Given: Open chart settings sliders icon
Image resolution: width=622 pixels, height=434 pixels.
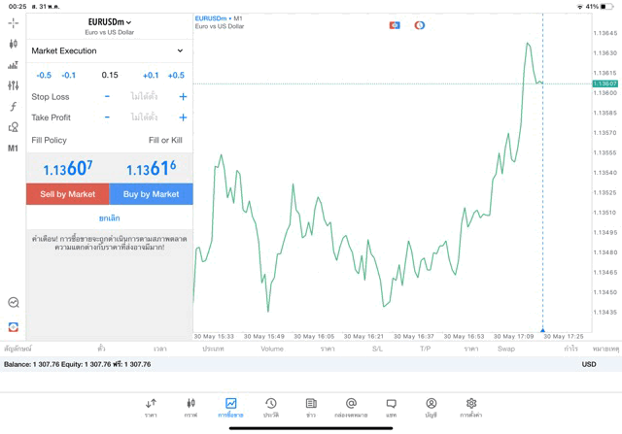Looking at the screenshot, I should tap(13, 85).
